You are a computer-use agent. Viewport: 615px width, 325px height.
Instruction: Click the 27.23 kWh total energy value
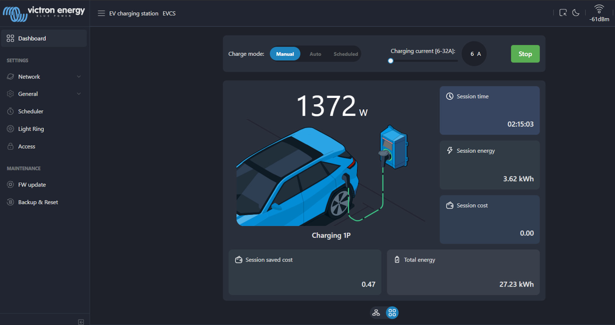click(x=517, y=284)
